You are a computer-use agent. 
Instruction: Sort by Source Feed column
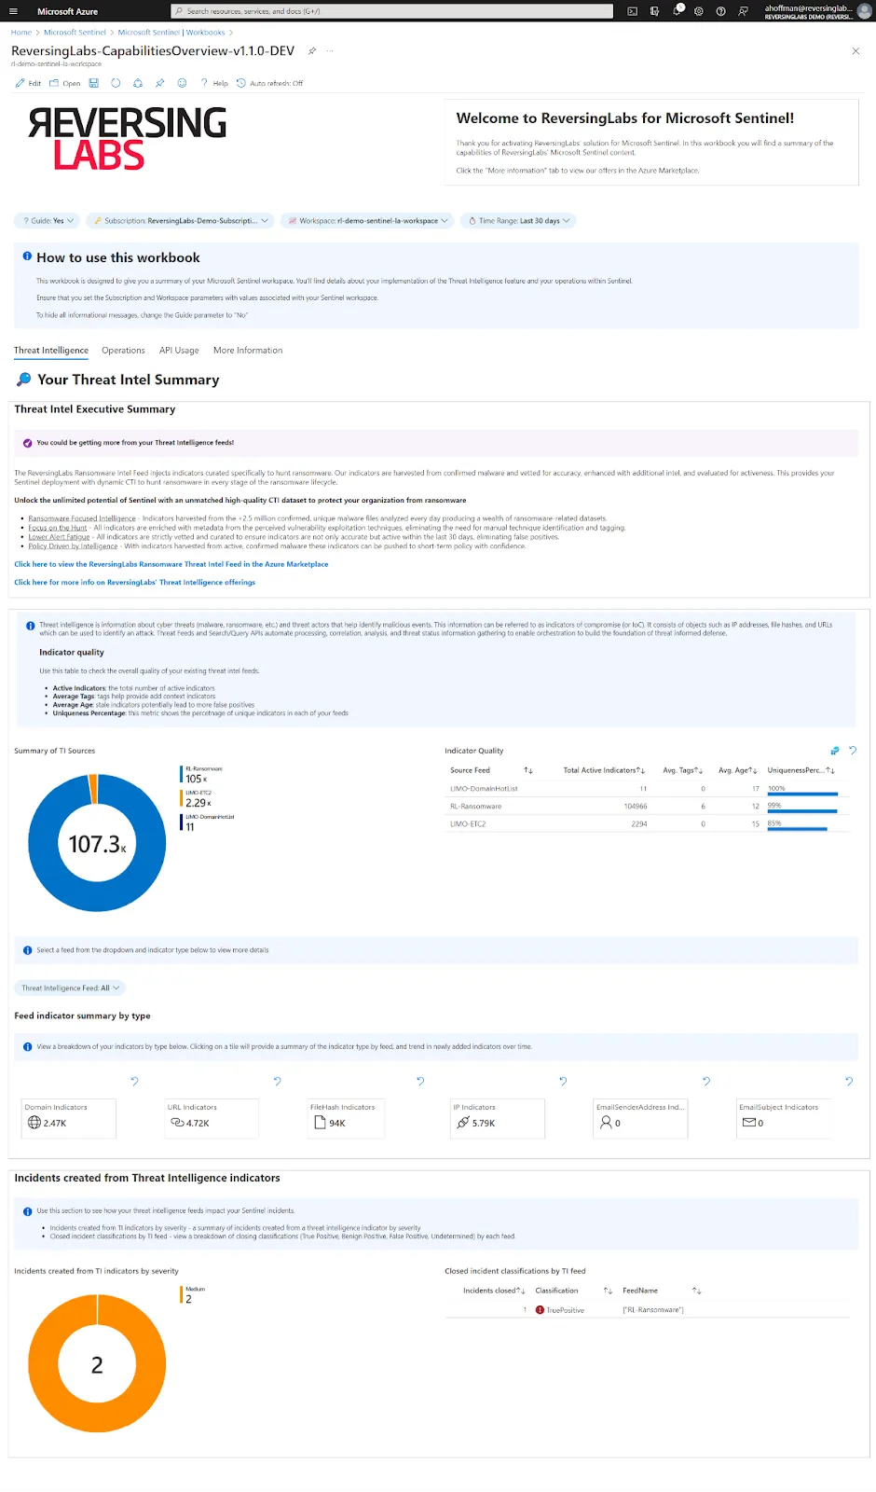coord(491,770)
